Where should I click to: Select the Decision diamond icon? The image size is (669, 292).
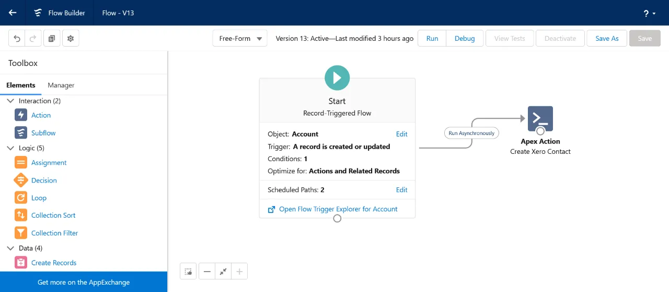pyautogui.click(x=21, y=180)
